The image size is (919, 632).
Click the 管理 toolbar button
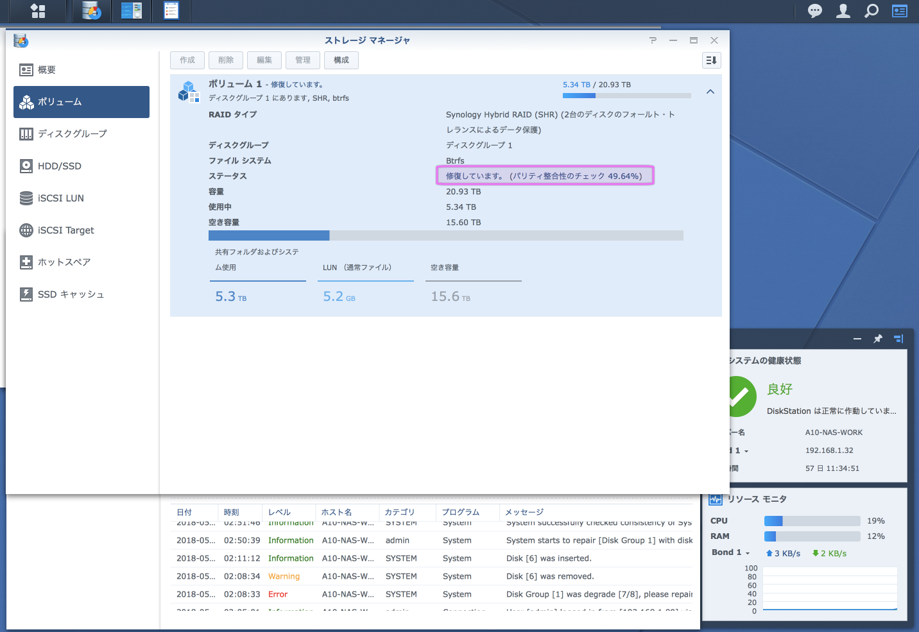tap(302, 60)
